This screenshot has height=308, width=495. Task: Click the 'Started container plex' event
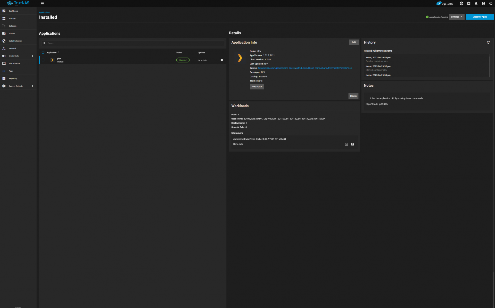[x=376, y=70]
